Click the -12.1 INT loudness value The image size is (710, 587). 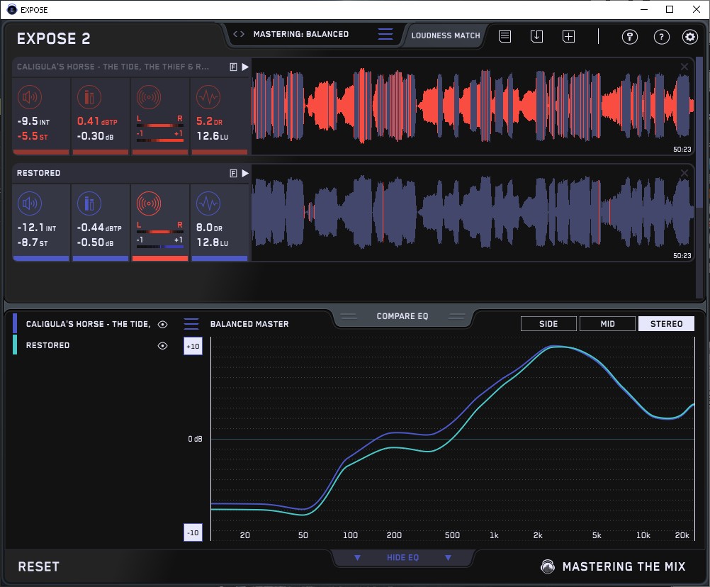click(37, 228)
